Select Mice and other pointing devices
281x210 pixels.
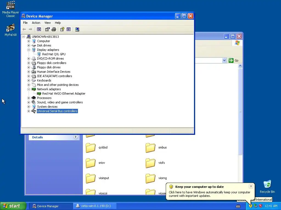(58, 85)
